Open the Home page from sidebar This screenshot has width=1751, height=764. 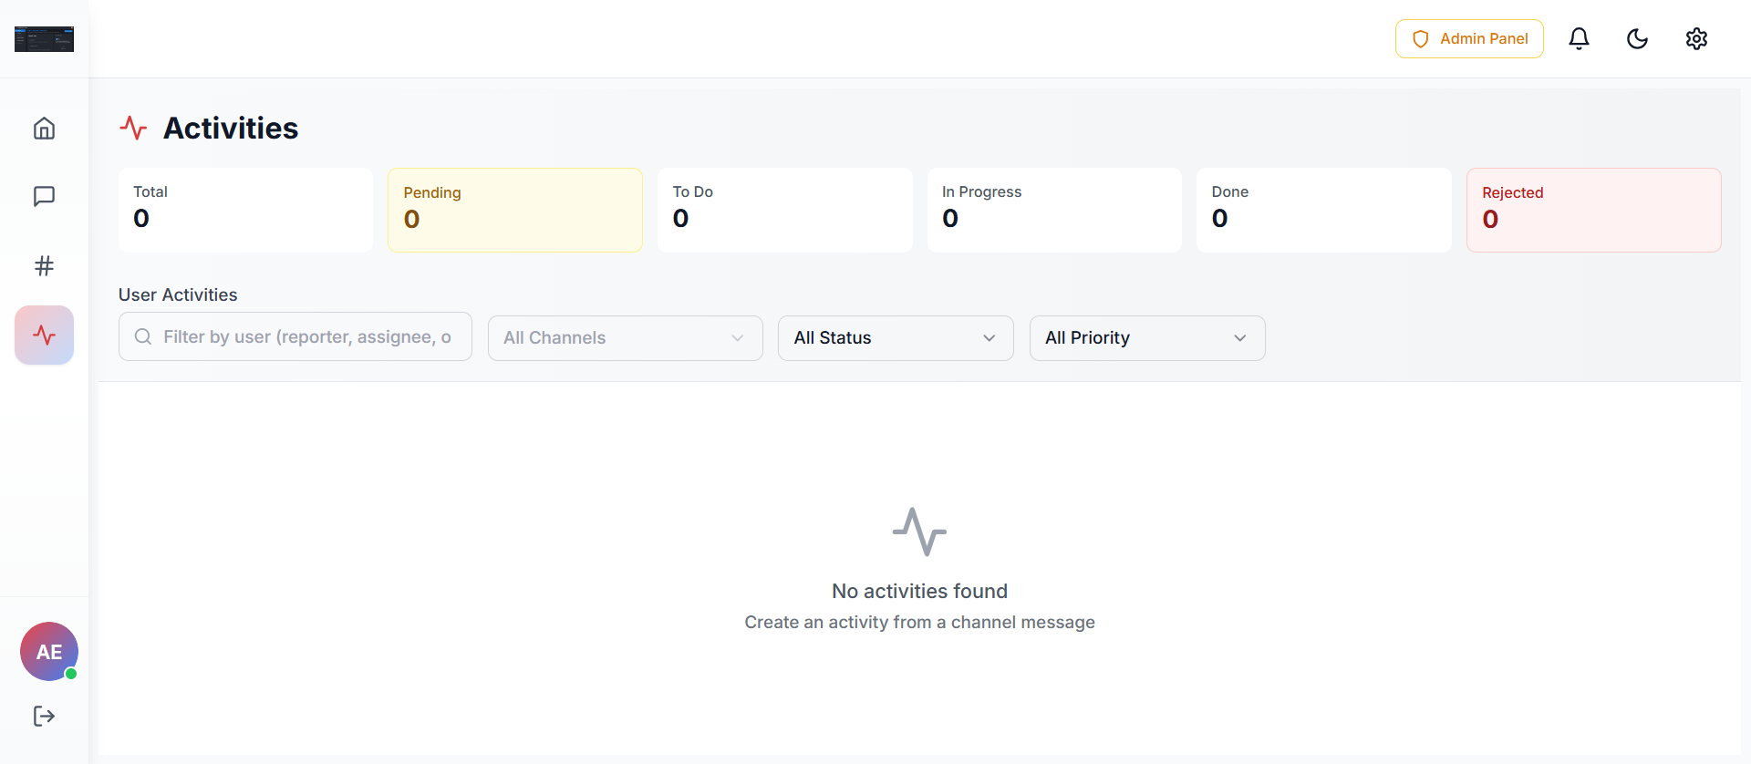44,129
